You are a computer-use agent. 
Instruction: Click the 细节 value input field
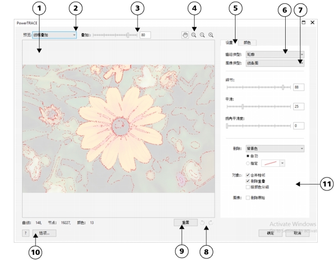pos(299,87)
